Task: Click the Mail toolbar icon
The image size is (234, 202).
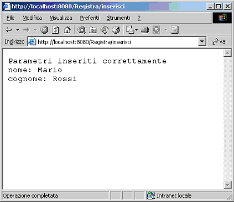Action: [130, 30]
